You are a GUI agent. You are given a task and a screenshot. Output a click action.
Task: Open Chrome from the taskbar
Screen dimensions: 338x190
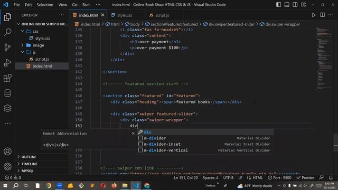[x=48, y=185]
